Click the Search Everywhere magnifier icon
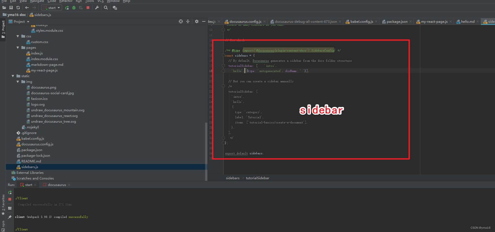This screenshot has width=495, height=232. coord(106,8)
